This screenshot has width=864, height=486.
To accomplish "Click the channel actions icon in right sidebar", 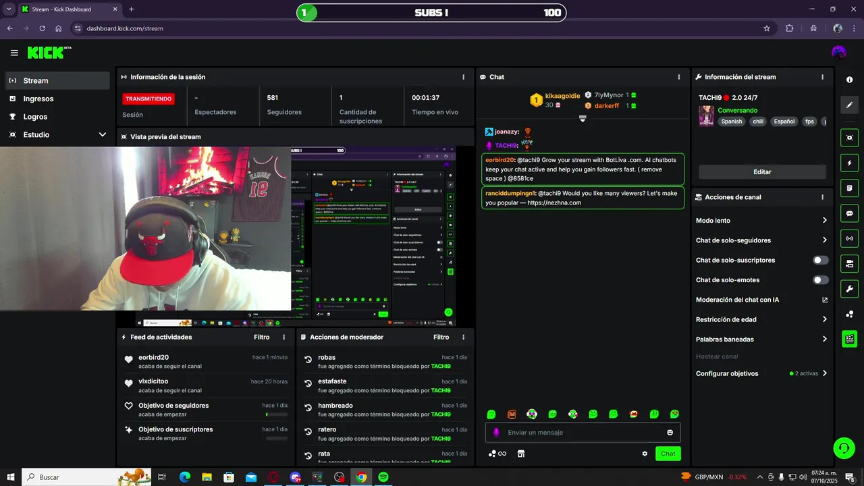I will [849, 263].
